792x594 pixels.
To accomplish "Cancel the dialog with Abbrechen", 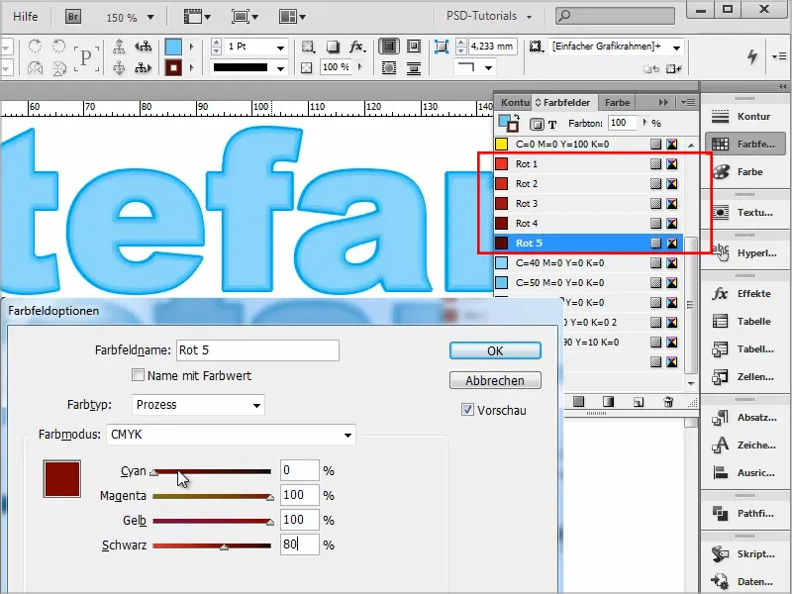I will pos(494,380).
